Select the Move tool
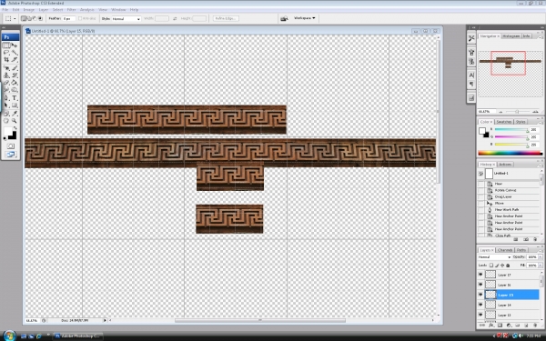The height and width of the screenshot is (341, 546). click(15, 45)
